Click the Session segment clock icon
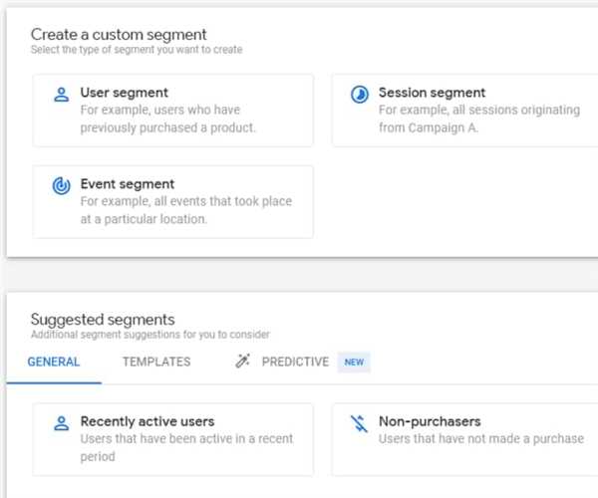 tap(359, 94)
